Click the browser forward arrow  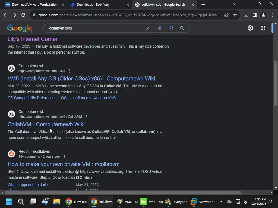[x=15, y=15]
